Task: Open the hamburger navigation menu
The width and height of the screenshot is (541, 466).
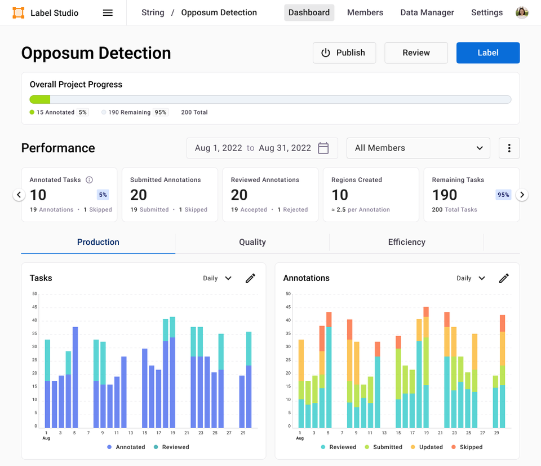Action: point(107,12)
